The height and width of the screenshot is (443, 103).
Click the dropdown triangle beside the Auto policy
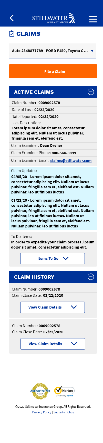92,51
